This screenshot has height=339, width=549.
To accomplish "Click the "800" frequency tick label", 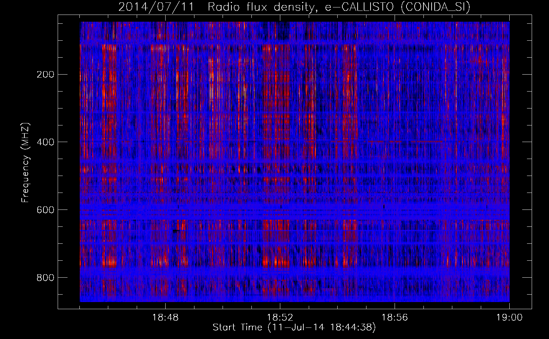I will (x=45, y=278).
